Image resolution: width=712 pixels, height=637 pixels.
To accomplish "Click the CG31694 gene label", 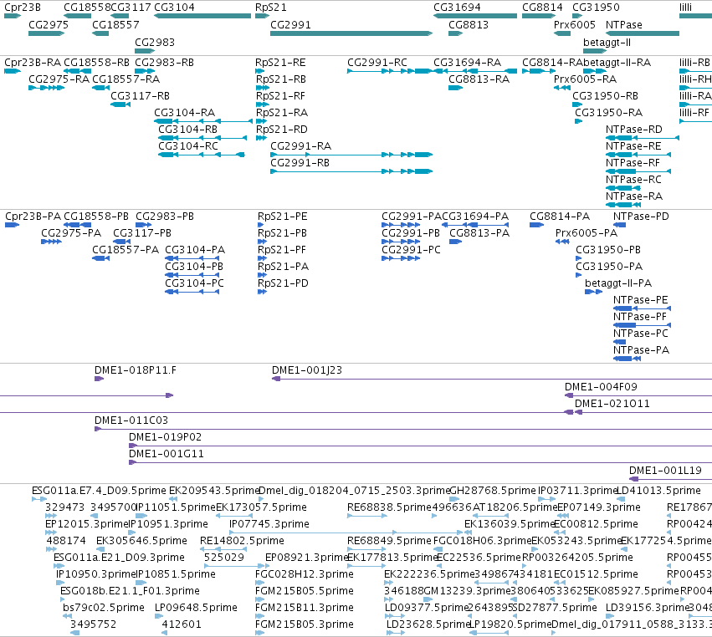I will (x=457, y=8).
